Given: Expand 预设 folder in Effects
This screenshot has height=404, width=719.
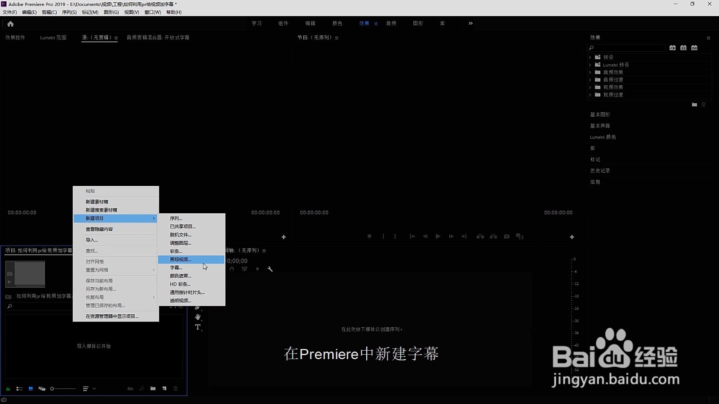Looking at the screenshot, I should (x=590, y=57).
